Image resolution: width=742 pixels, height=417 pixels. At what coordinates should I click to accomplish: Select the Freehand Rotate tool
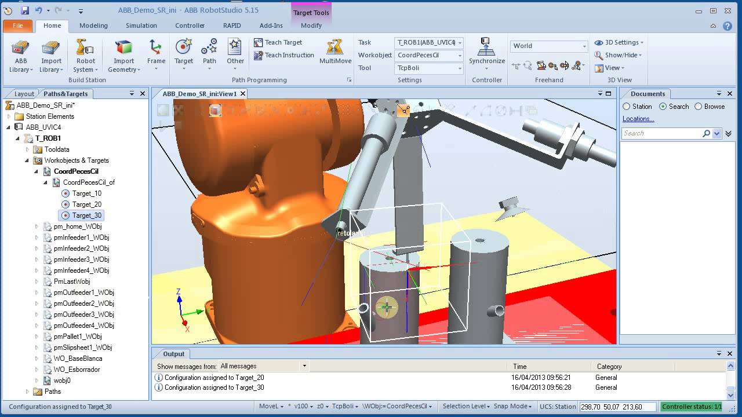coord(528,66)
